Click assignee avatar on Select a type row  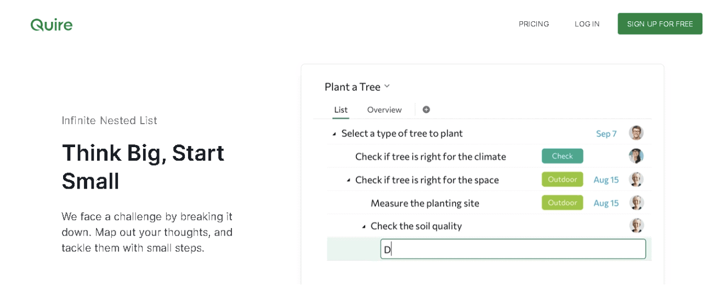636,133
